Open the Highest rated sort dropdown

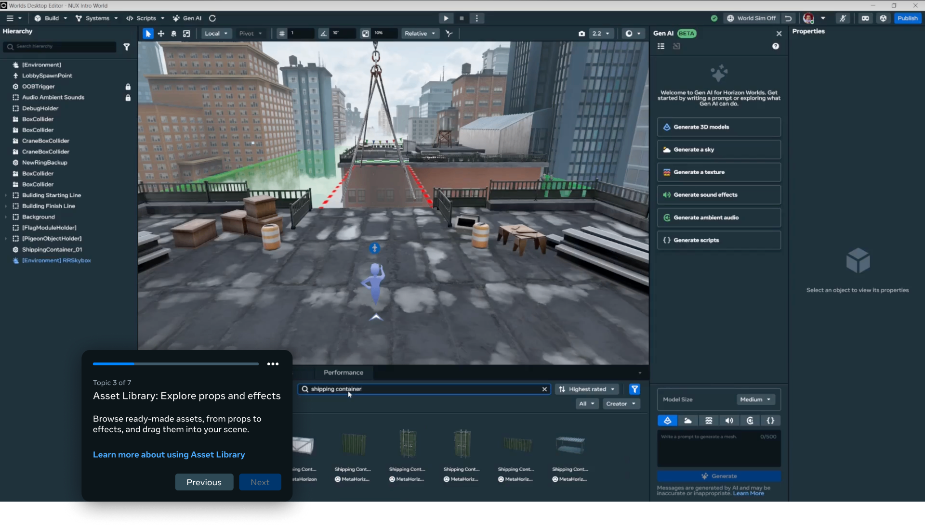[x=587, y=389]
